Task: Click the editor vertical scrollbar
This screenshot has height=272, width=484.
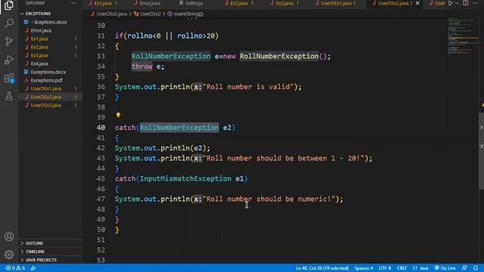Action: coord(482,151)
